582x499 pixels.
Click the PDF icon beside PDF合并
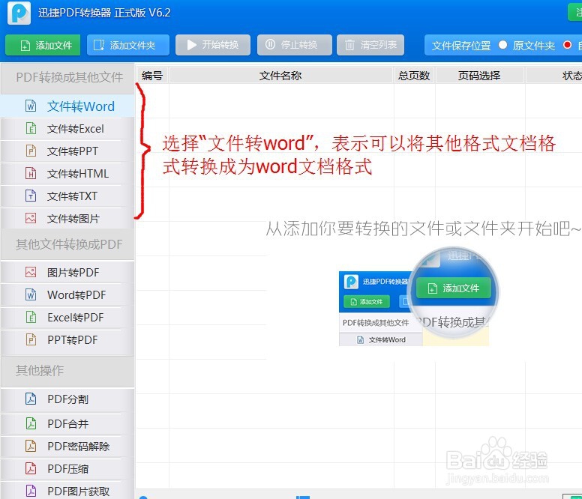(x=31, y=423)
